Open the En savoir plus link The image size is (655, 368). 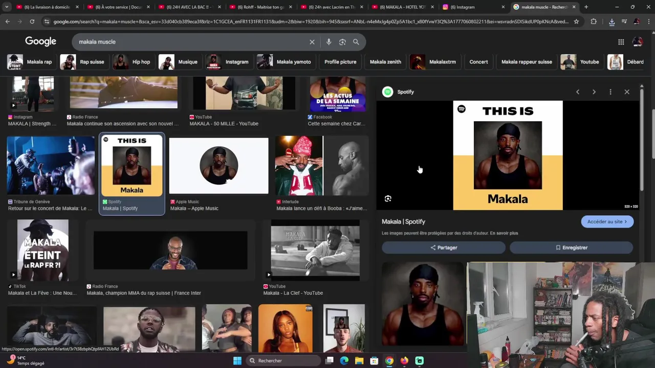pyautogui.click(x=504, y=233)
